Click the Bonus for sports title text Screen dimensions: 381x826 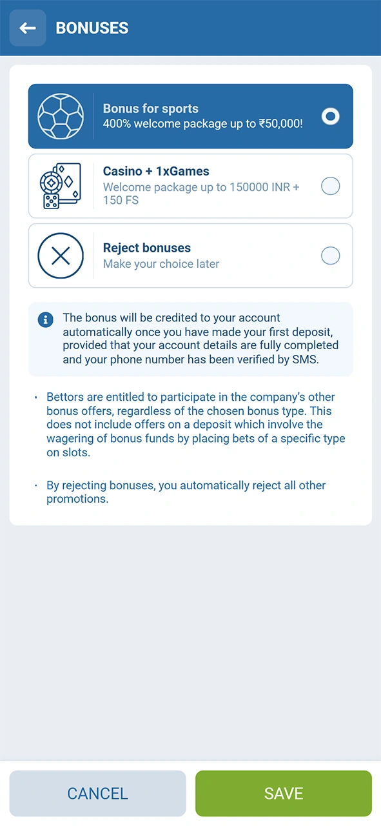click(151, 108)
